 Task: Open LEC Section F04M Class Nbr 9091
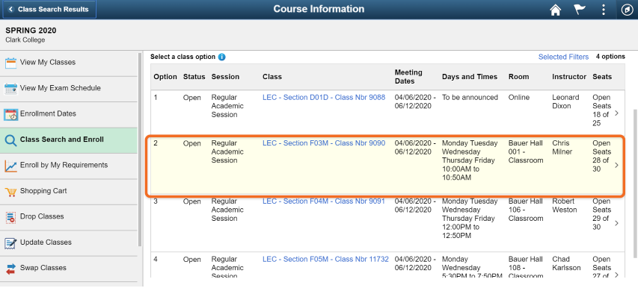pos(324,201)
